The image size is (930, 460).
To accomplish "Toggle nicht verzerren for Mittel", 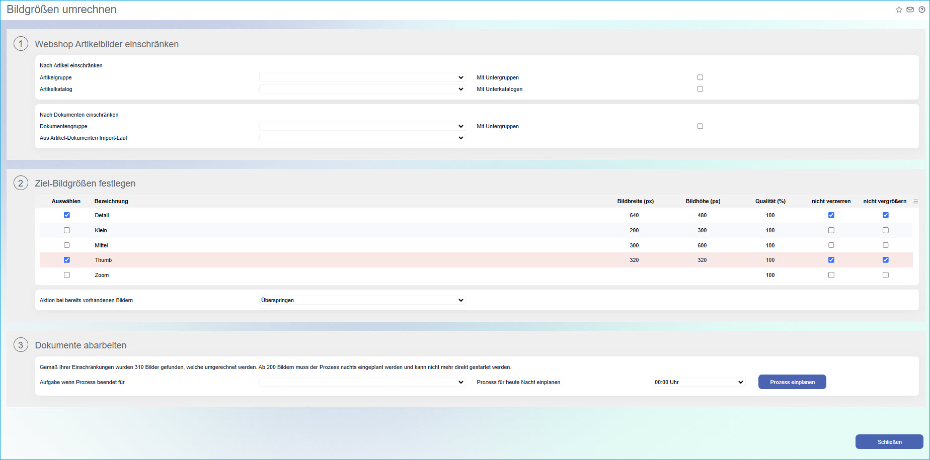I will (831, 245).
